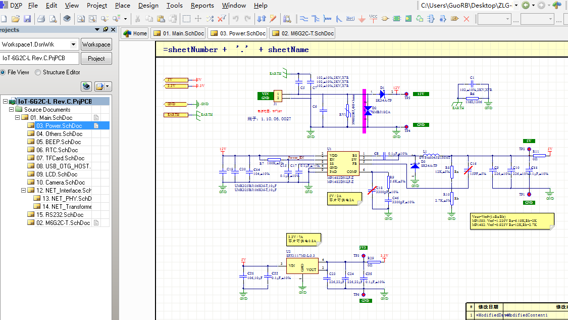Select 03. Power.SchDoc in project tree
This screenshot has height=320, width=568.
point(59,125)
